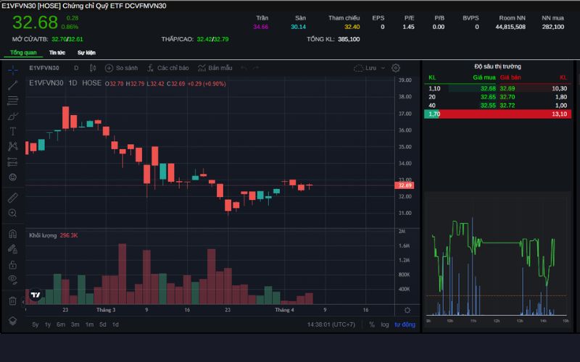Select the brush drawing tool
Screen dimensions: 580x362
coord(12,116)
